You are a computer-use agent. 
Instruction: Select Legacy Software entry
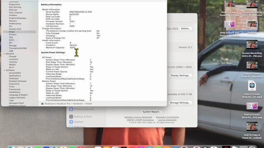17,97
